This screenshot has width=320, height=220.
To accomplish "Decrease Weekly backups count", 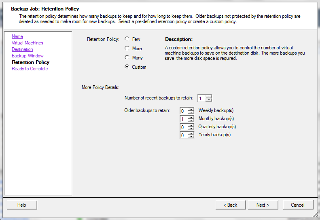I will coord(191,112).
